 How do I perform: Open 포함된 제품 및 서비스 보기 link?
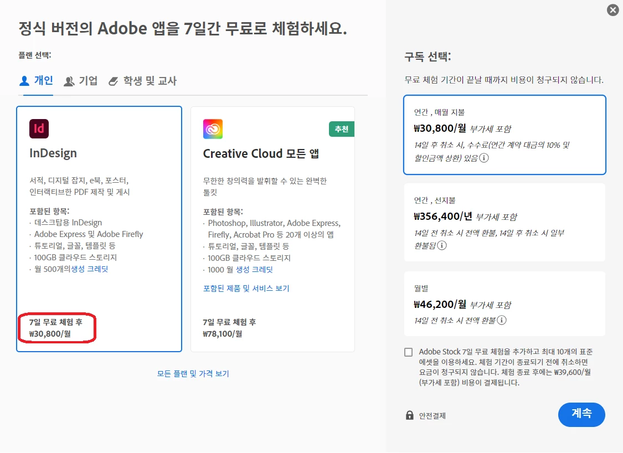point(246,289)
